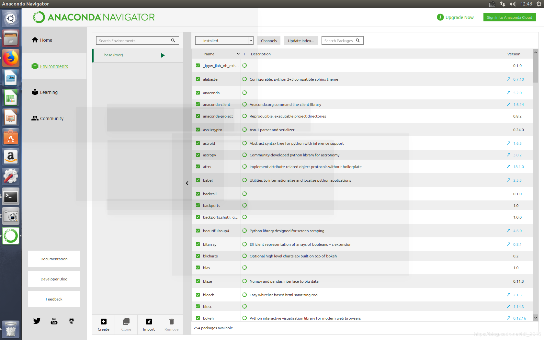
Task: Open the Installed package filter dropdown
Action: pos(224,40)
